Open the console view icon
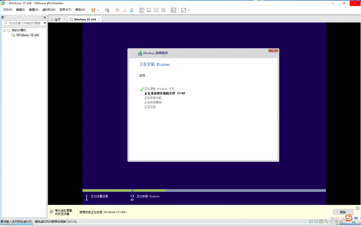 pos(173,10)
